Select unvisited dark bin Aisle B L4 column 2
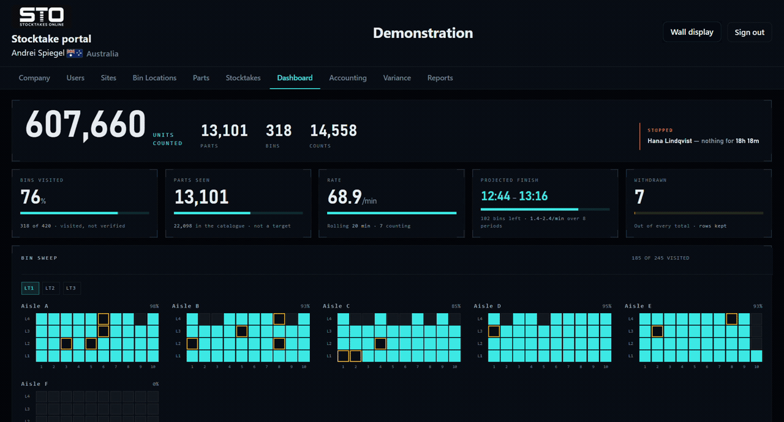The width and height of the screenshot is (784, 422). pos(205,319)
